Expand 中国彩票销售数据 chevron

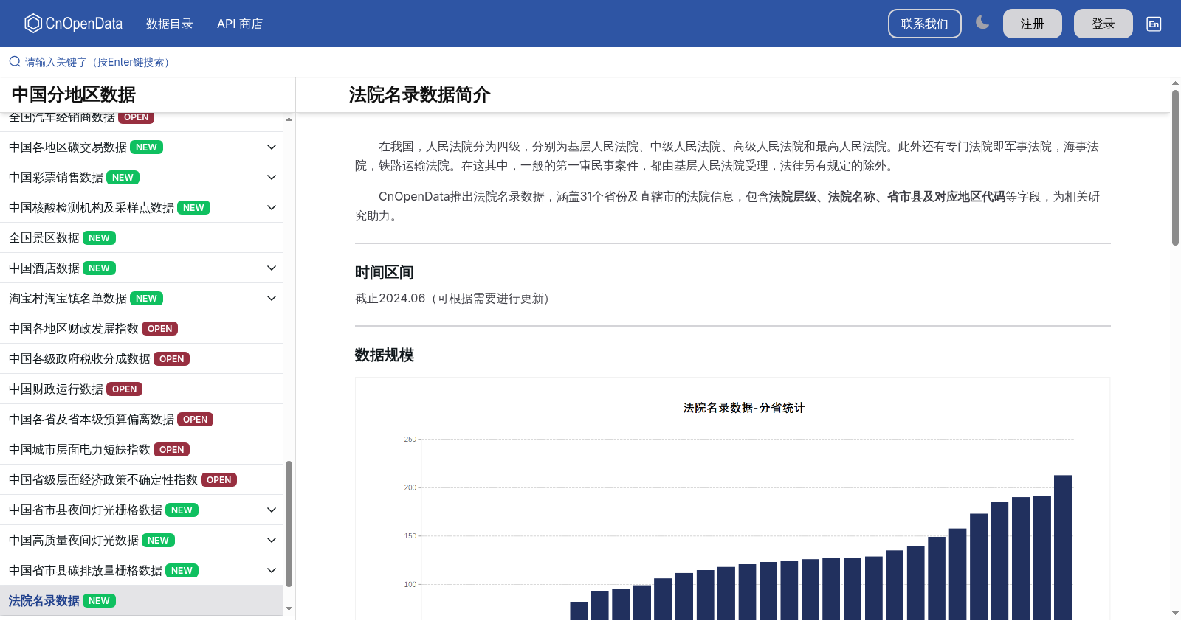(x=272, y=178)
